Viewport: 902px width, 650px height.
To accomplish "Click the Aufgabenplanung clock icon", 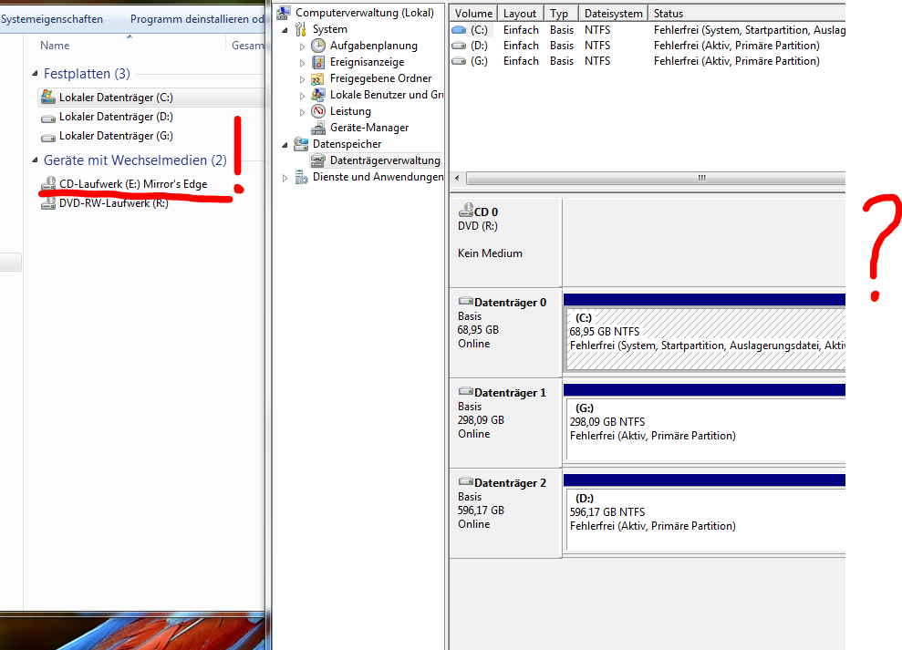I will tap(318, 46).
